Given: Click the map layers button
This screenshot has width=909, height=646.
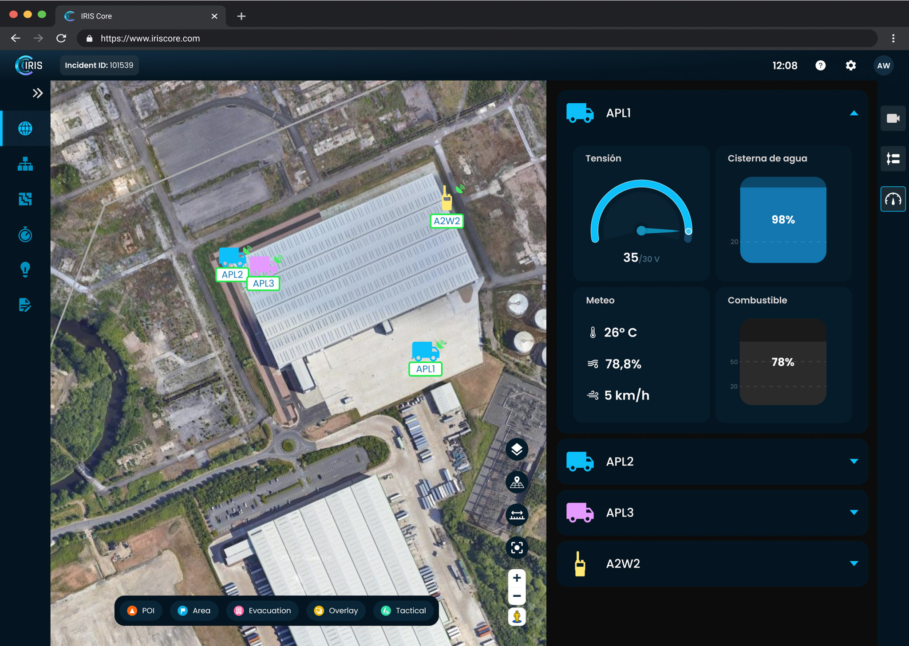Looking at the screenshot, I should click(x=517, y=450).
